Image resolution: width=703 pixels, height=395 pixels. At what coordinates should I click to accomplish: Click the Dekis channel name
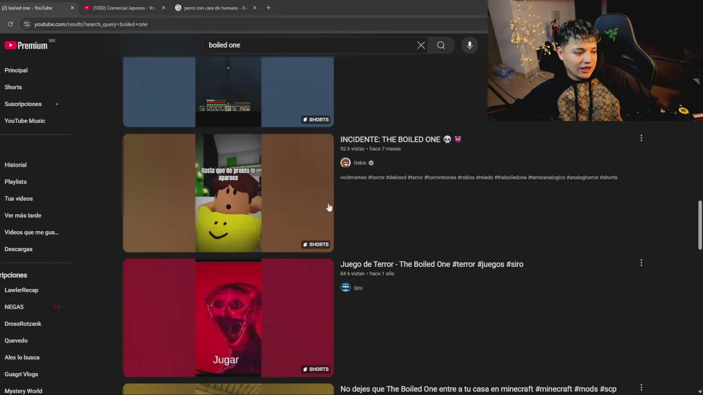[x=360, y=163]
